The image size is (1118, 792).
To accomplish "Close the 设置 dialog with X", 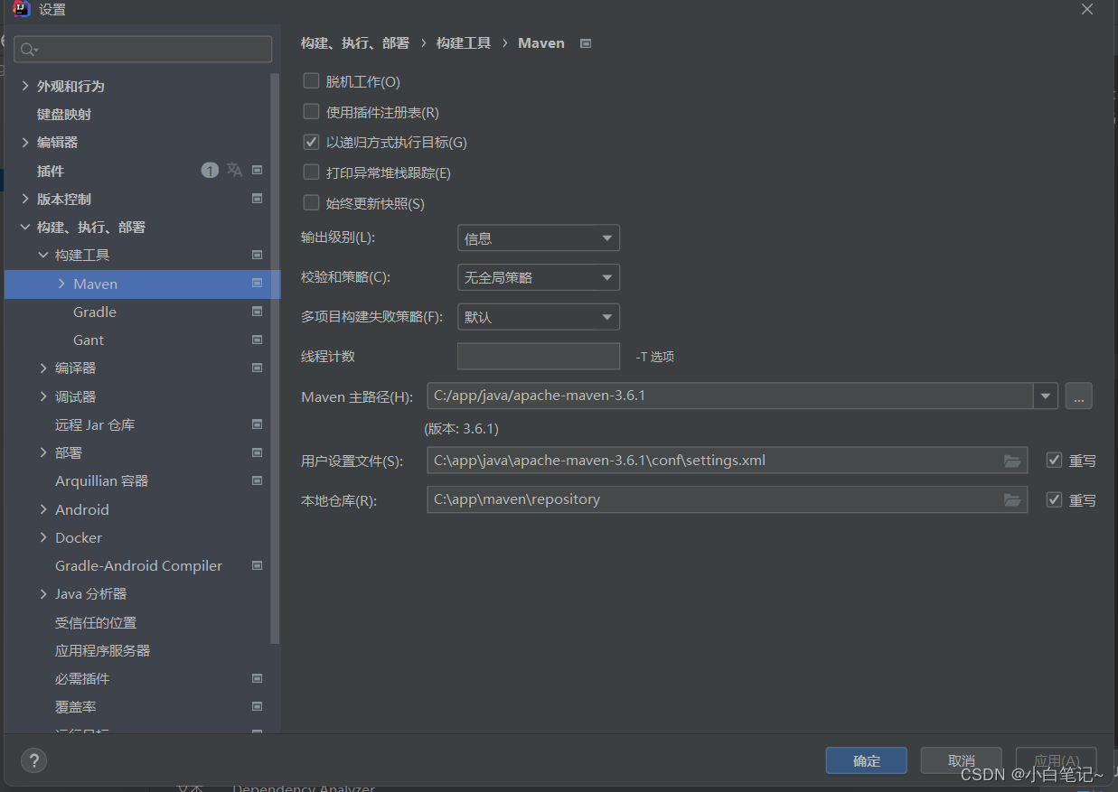I will click(x=1087, y=9).
